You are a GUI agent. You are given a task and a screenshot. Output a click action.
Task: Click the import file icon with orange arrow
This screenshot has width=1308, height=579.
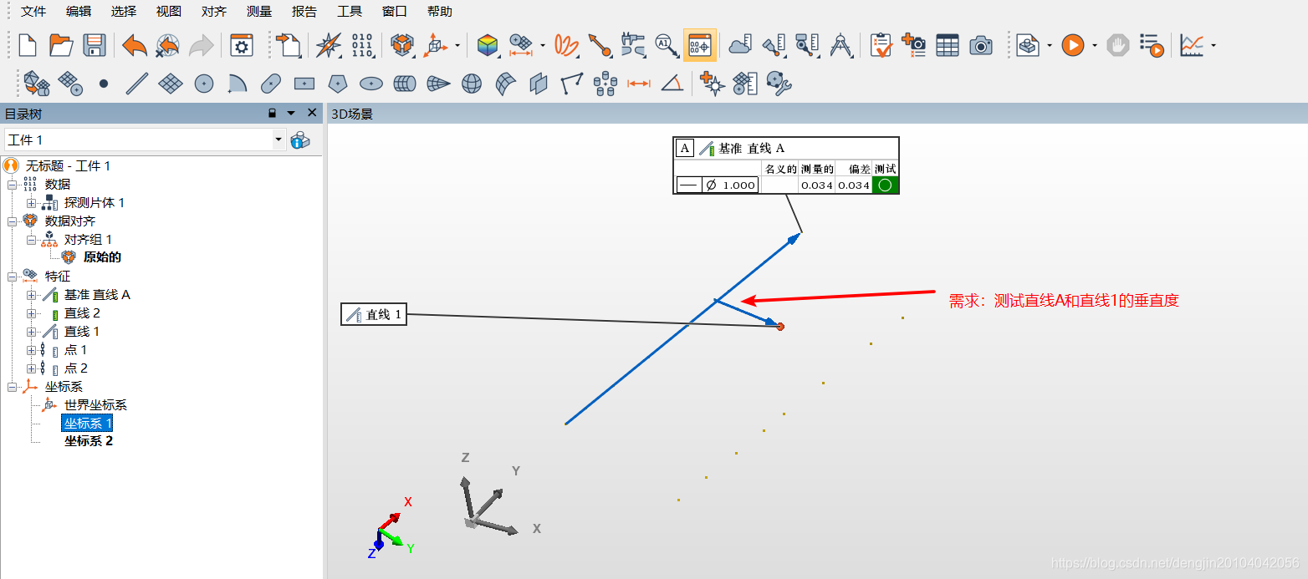[289, 45]
